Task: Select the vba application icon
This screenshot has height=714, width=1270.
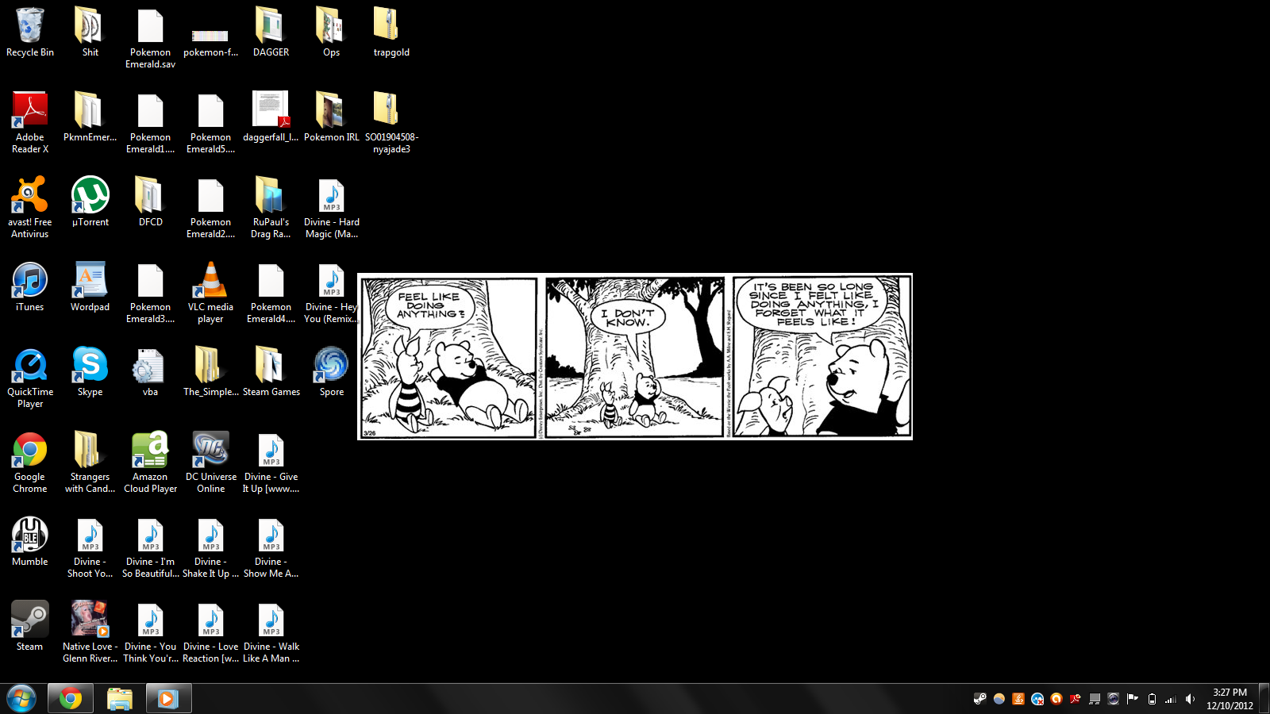Action: (x=151, y=372)
